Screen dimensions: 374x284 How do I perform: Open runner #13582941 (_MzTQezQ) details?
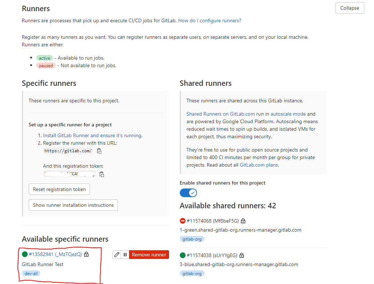[x=55, y=254]
